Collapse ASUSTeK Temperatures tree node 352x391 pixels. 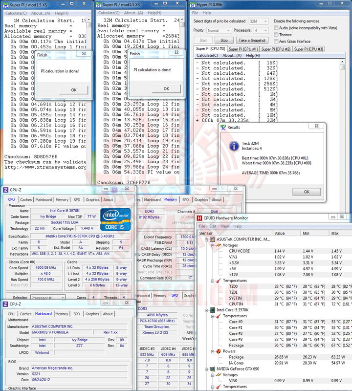213,281
